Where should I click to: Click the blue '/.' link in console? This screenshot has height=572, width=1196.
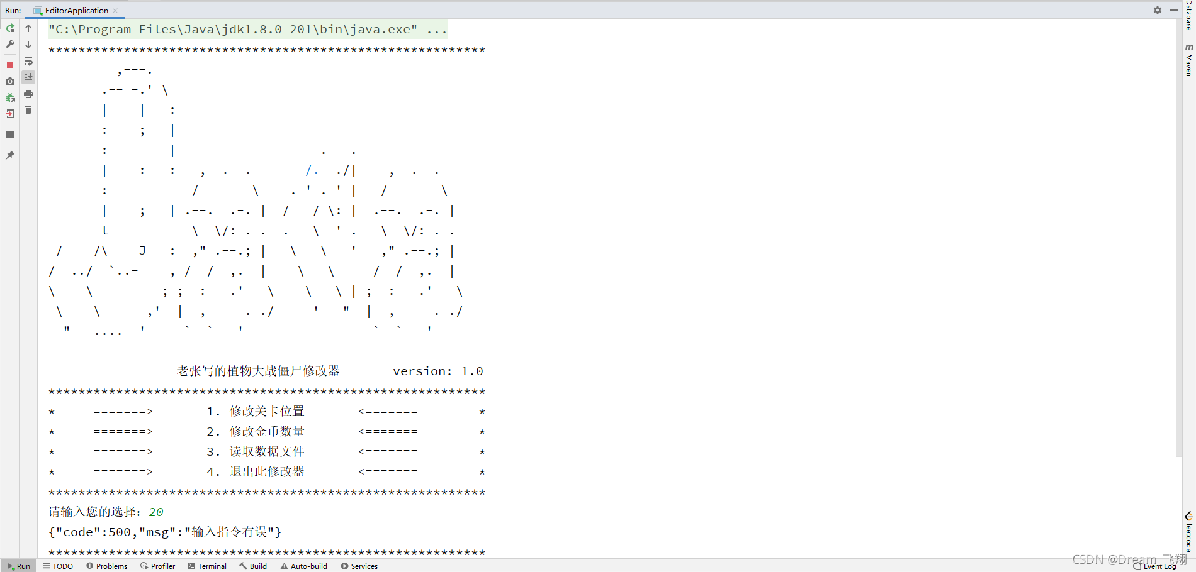[x=312, y=170]
